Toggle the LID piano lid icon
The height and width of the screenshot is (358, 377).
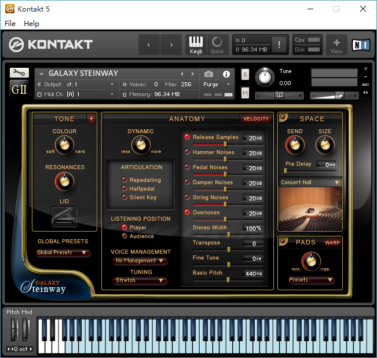(64, 217)
